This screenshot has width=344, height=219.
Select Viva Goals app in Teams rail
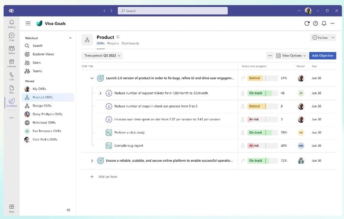click(x=12, y=103)
